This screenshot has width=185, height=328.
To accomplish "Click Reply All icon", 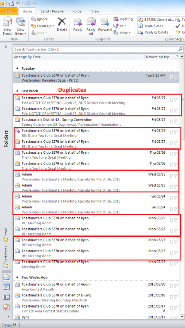I will pyautogui.click(x=91, y=26).
